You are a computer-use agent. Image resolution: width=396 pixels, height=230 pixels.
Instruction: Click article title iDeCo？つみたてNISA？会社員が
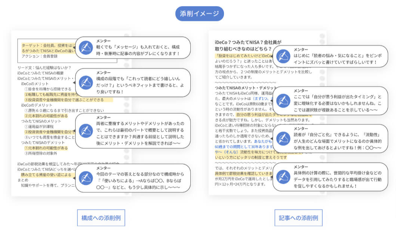click(x=248, y=42)
